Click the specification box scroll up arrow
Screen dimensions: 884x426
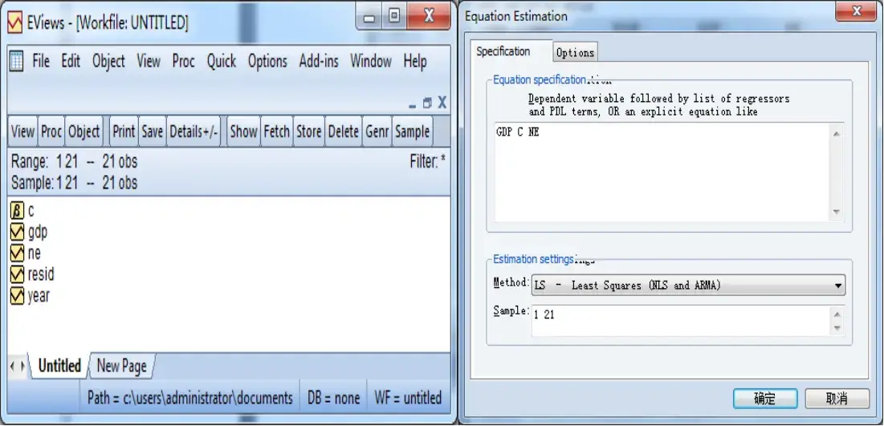coord(837,133)
